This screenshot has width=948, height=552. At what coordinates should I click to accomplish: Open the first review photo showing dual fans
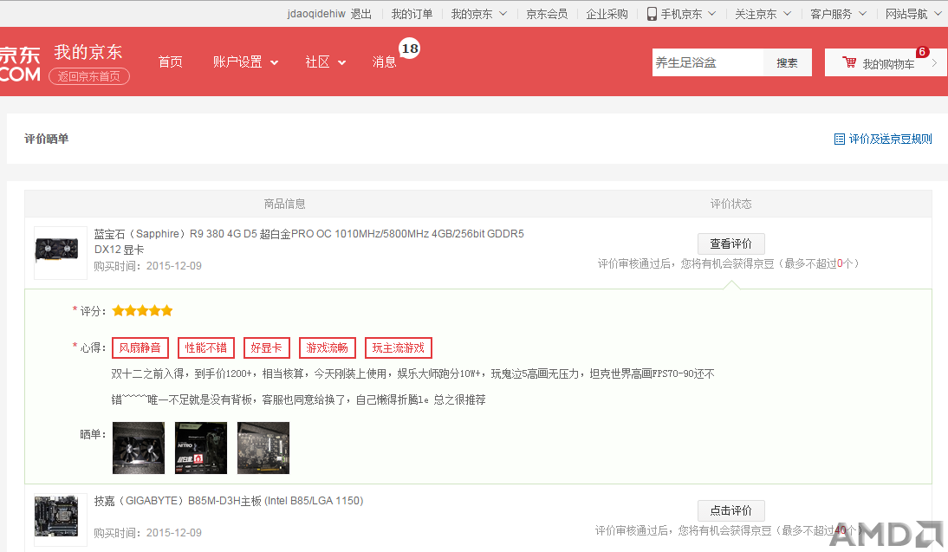tap(139, 448)
